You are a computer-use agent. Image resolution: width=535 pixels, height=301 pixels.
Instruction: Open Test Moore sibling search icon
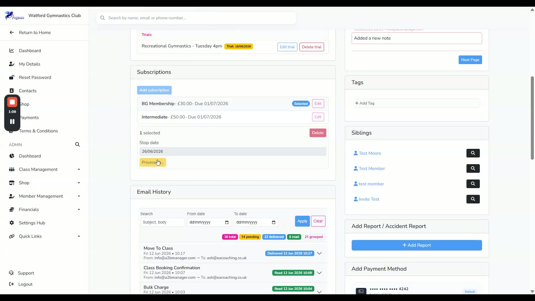473,153
